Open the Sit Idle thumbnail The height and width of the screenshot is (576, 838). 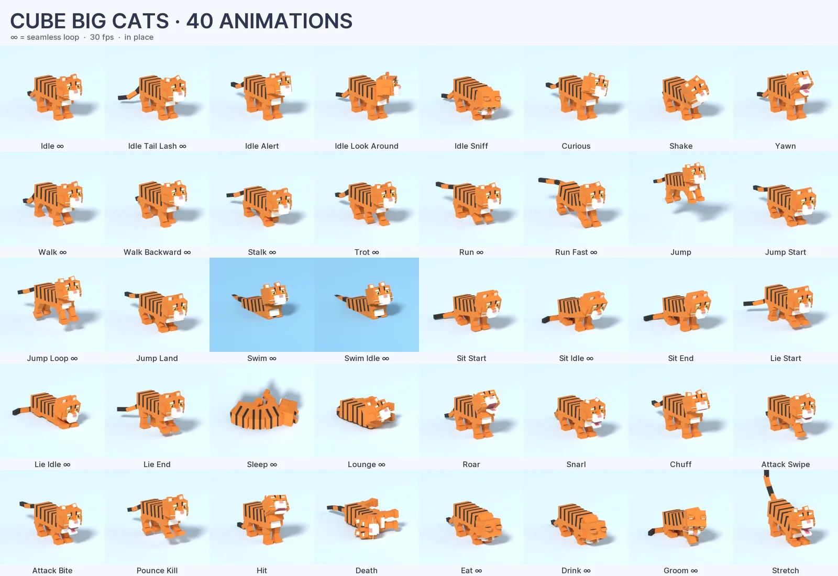(x=576, y=305)
